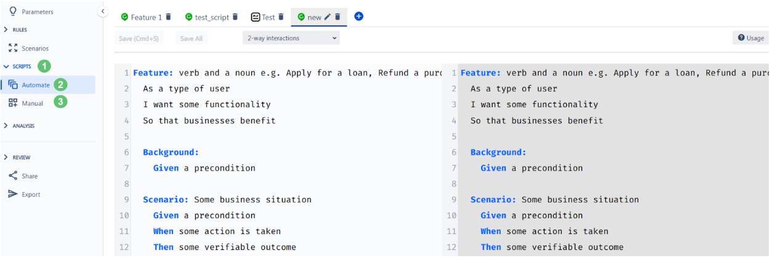770x258 pixels.
Task: Click trash icon on test_script tab
Action: tap(235, 17)
